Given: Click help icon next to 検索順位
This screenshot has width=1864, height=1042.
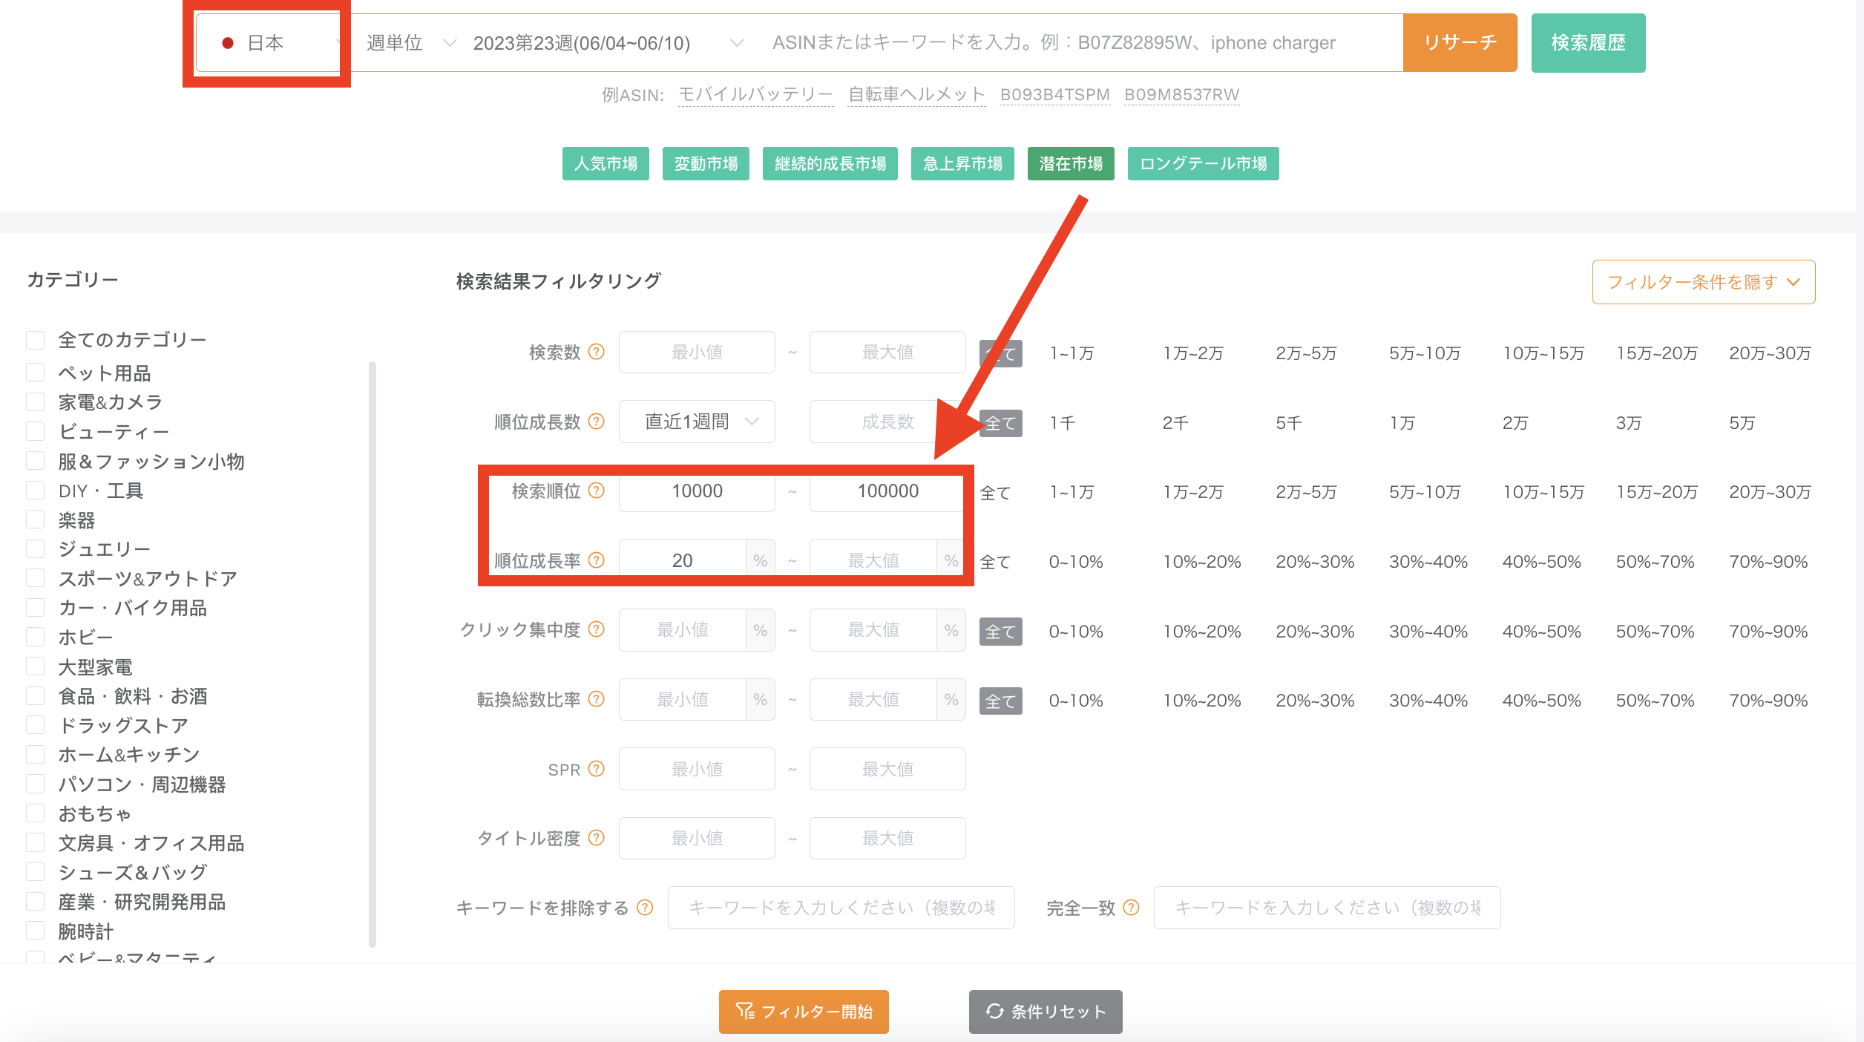Looking at the screenshot, I should [x=597, y=491].
